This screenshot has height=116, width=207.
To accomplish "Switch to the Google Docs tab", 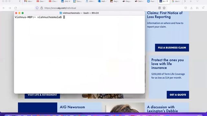I will (78, 1).
